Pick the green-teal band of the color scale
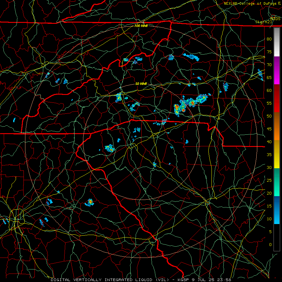 pos(277,182)
